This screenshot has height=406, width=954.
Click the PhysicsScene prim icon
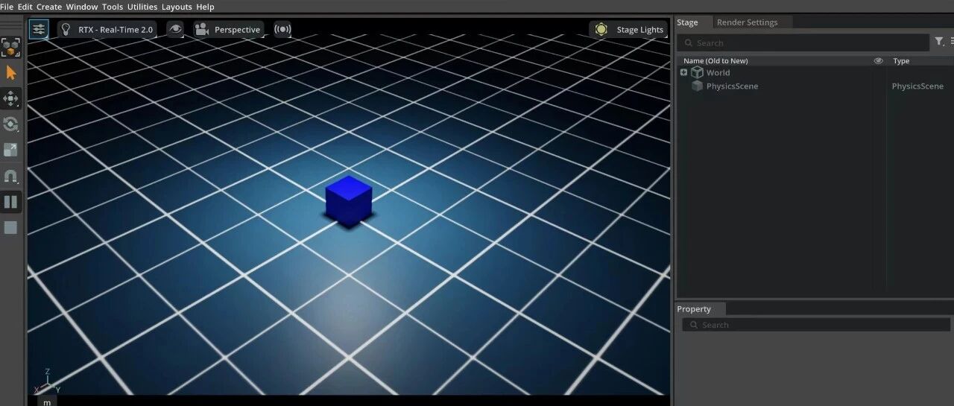click(697, 86)
